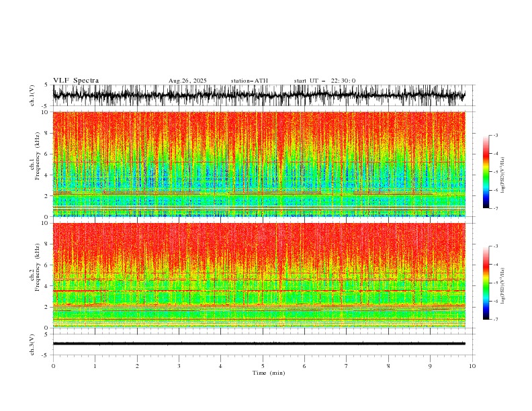Click time axis tick label "8"
532x411 pixels.
388,366
